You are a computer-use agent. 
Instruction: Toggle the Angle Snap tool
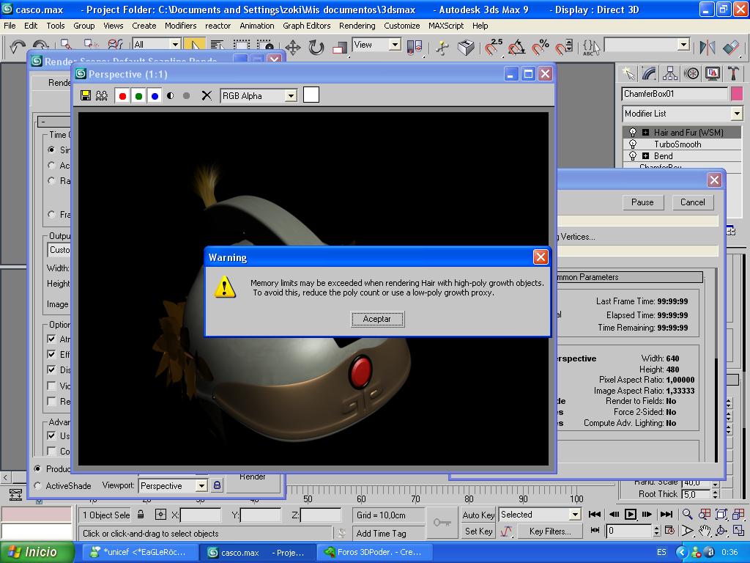click(516, 47)
